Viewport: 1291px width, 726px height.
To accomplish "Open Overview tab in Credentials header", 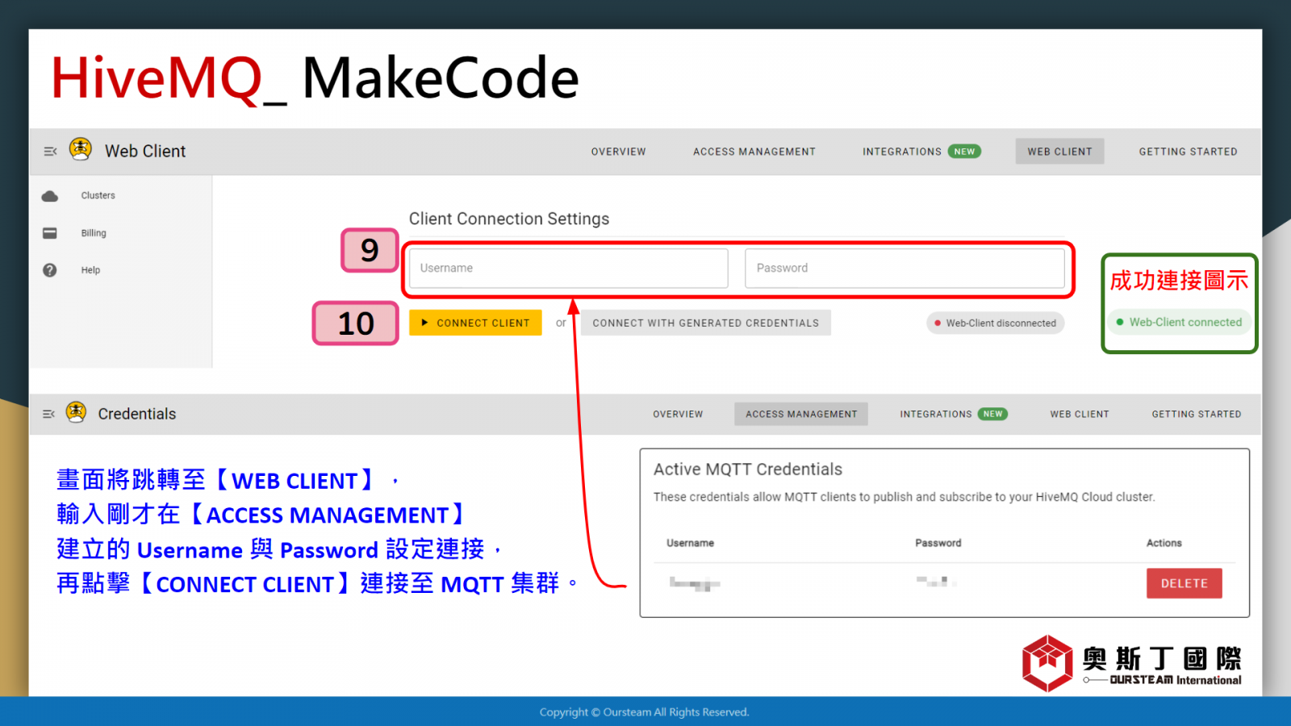I will [x=678, y=414].
